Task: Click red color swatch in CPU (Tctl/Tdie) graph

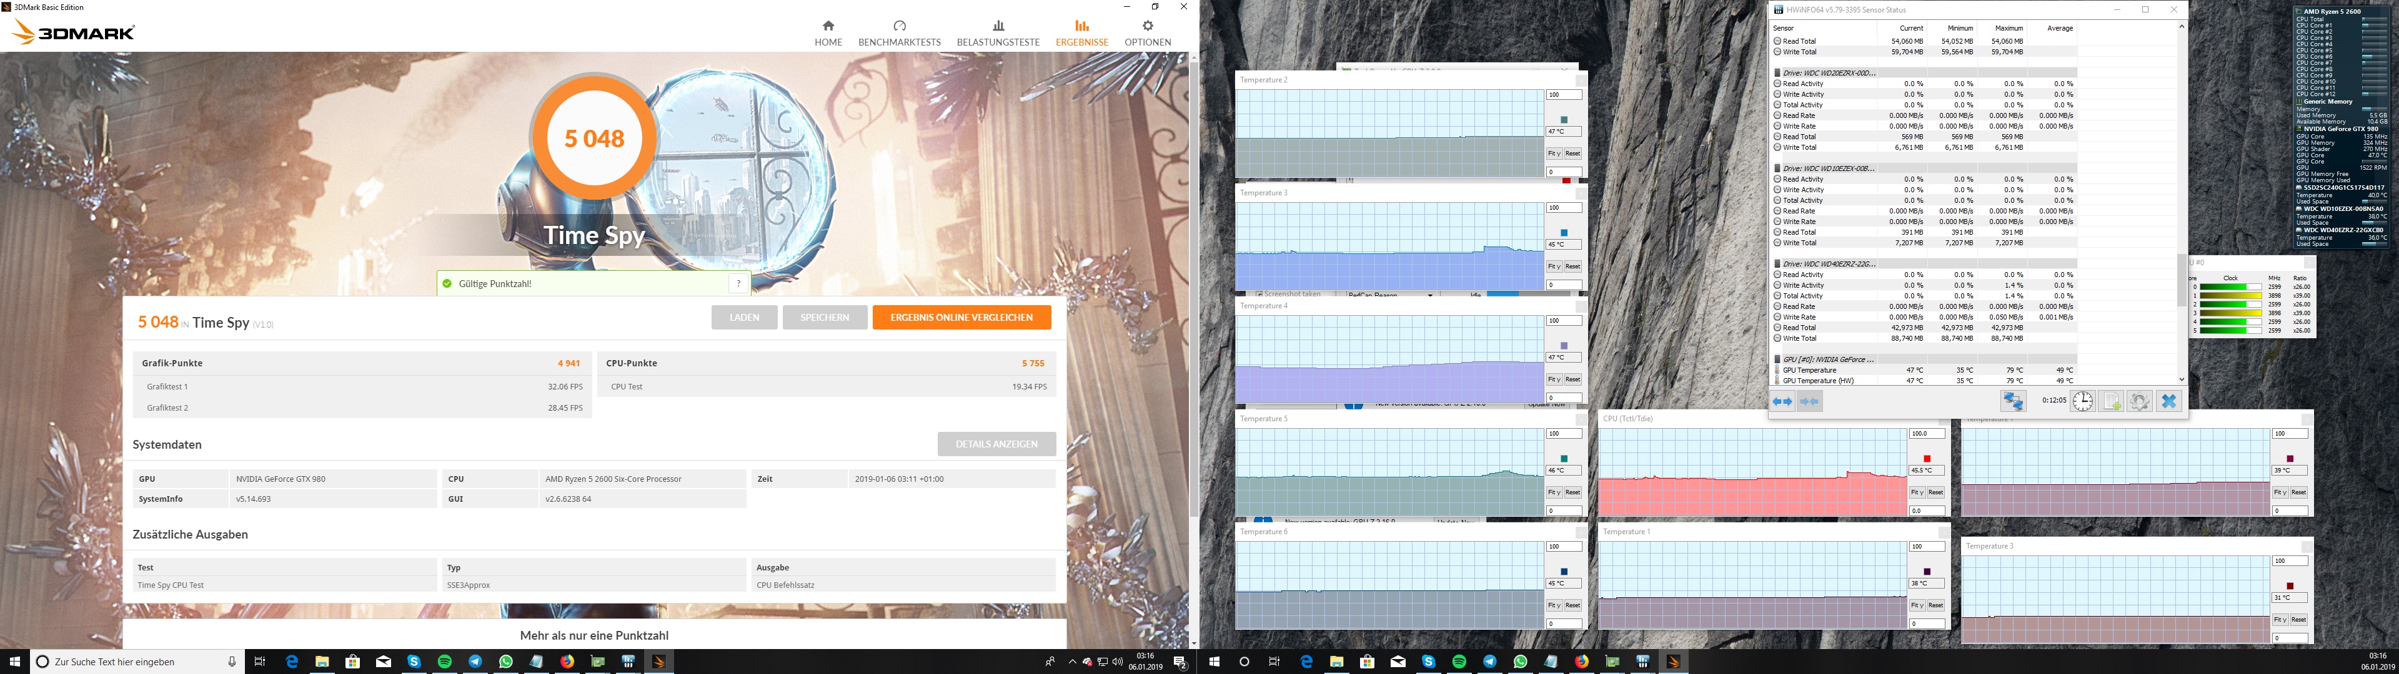Action: (1927, 459)
